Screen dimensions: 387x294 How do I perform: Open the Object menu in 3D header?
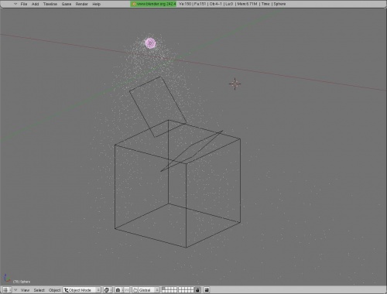55,290
